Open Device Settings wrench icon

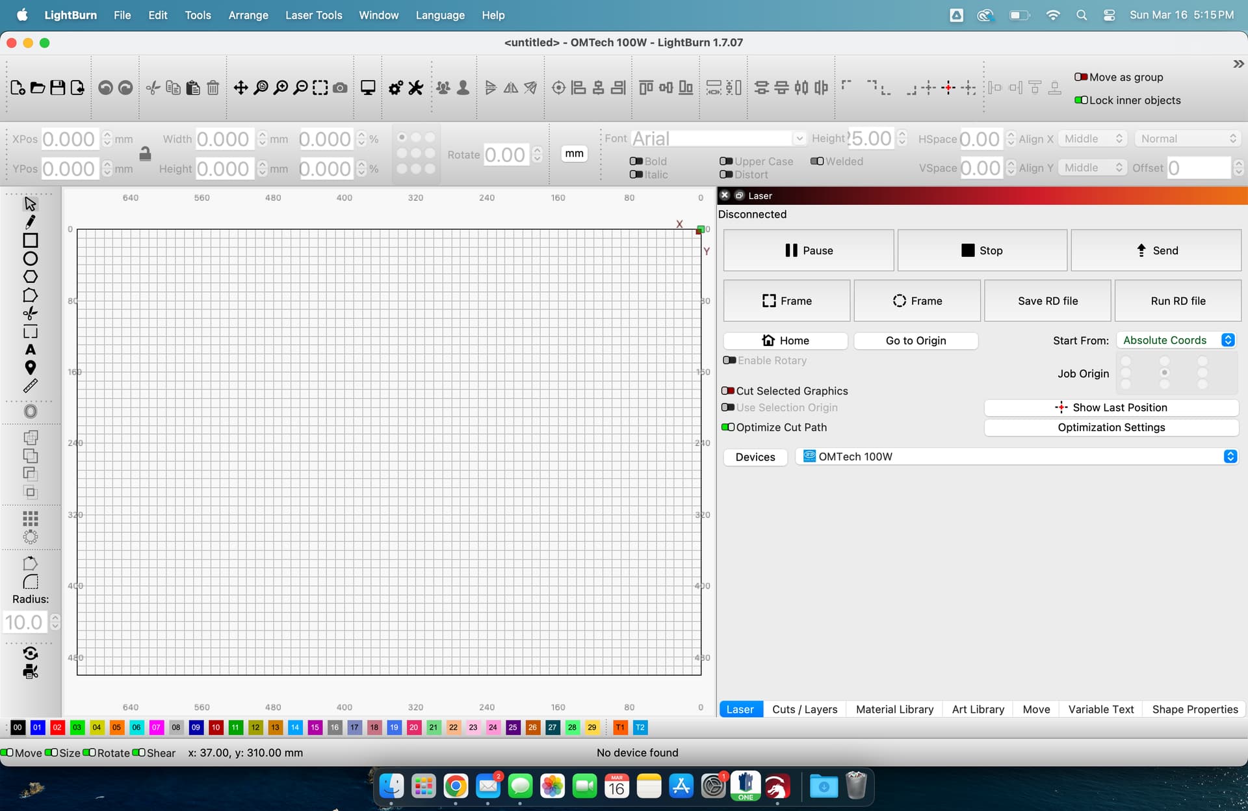pos(415,87)
